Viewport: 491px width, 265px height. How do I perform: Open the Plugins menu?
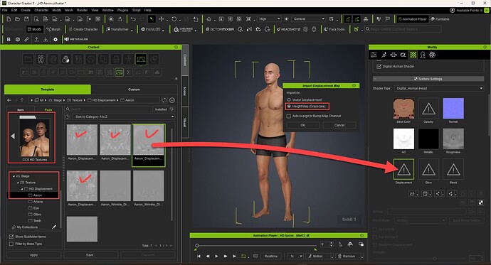click(122, 10)
